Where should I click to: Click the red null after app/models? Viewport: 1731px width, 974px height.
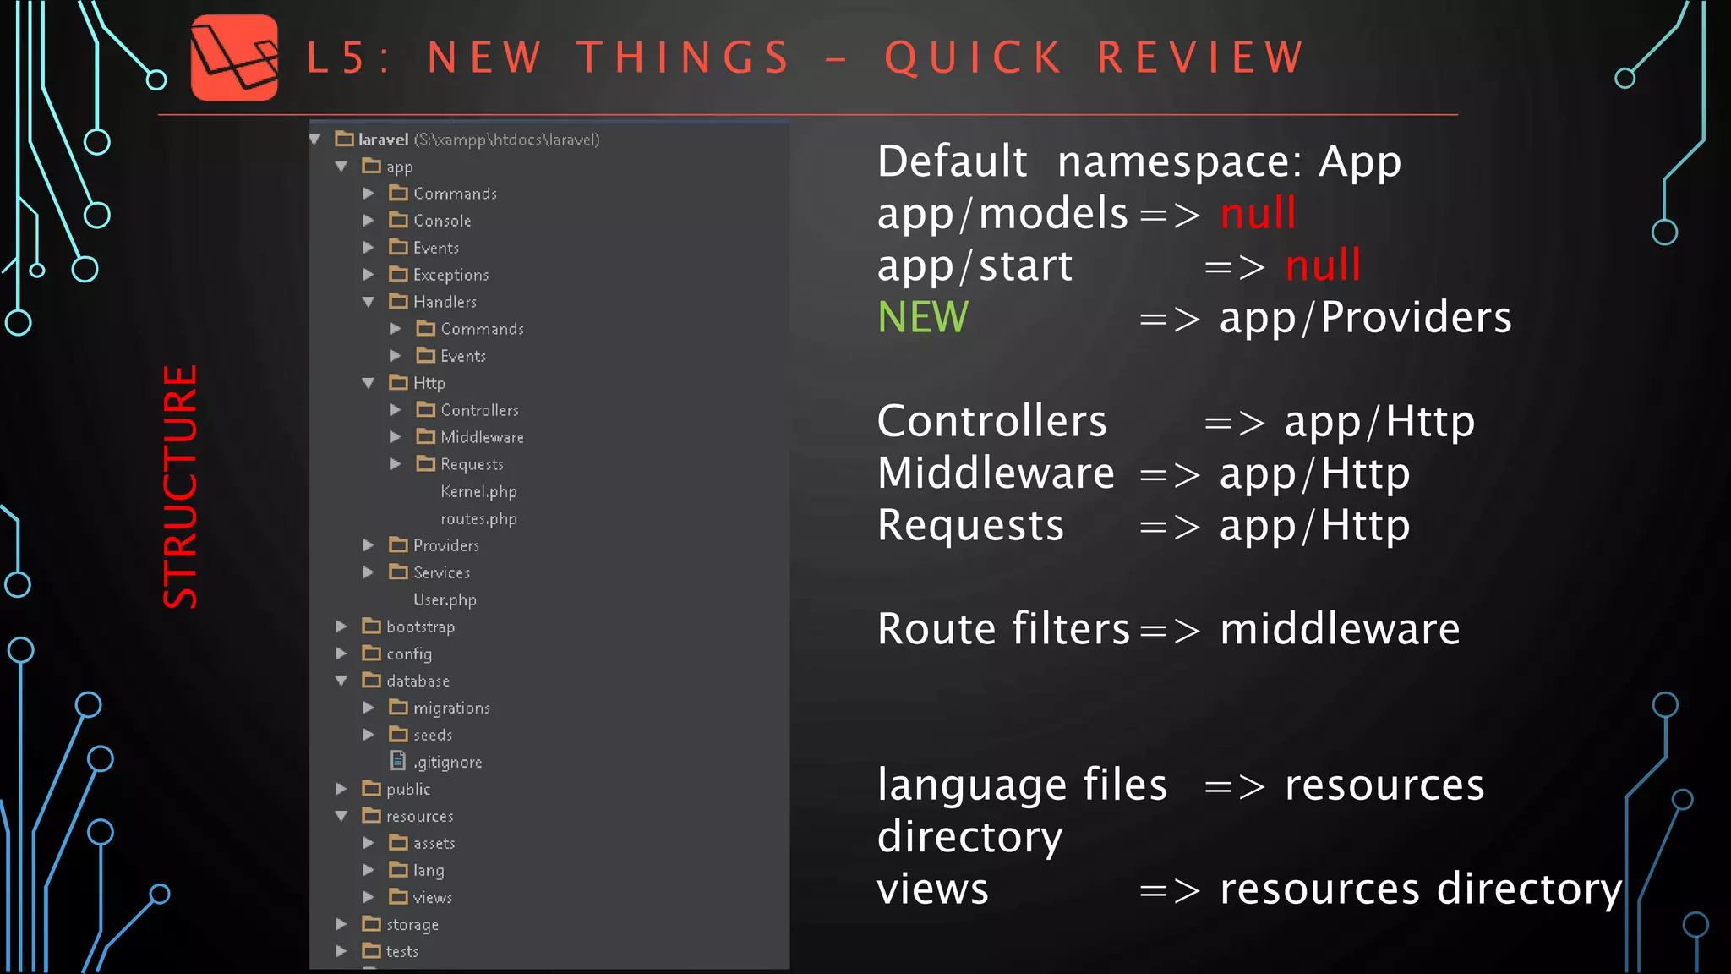tap(1259, 212)
